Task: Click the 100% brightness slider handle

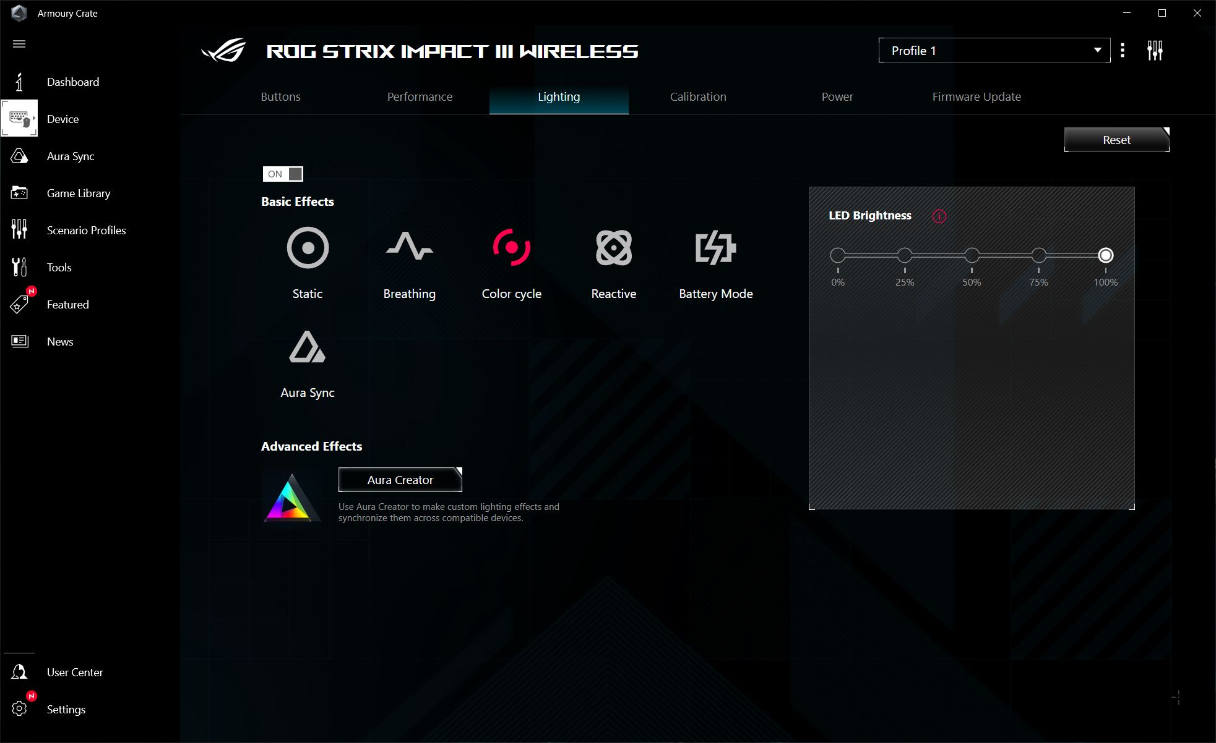Action: click(1106, 255)
